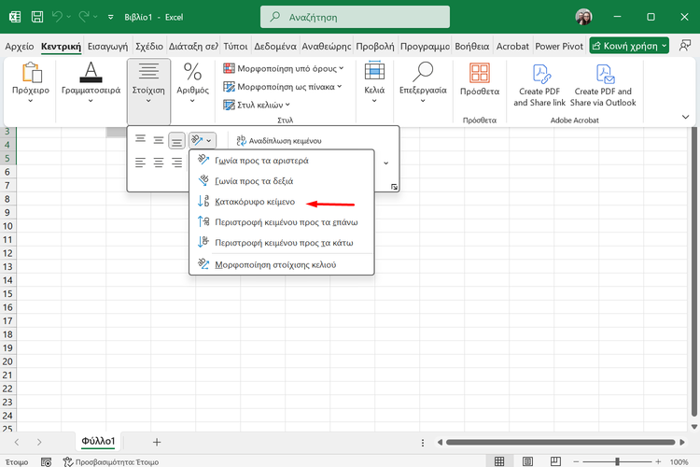Image resolution: width=700 pixels, height=467 pixels.
Task: Toggle bottom align in alignment panel
Action: click(x=176, y=140)
